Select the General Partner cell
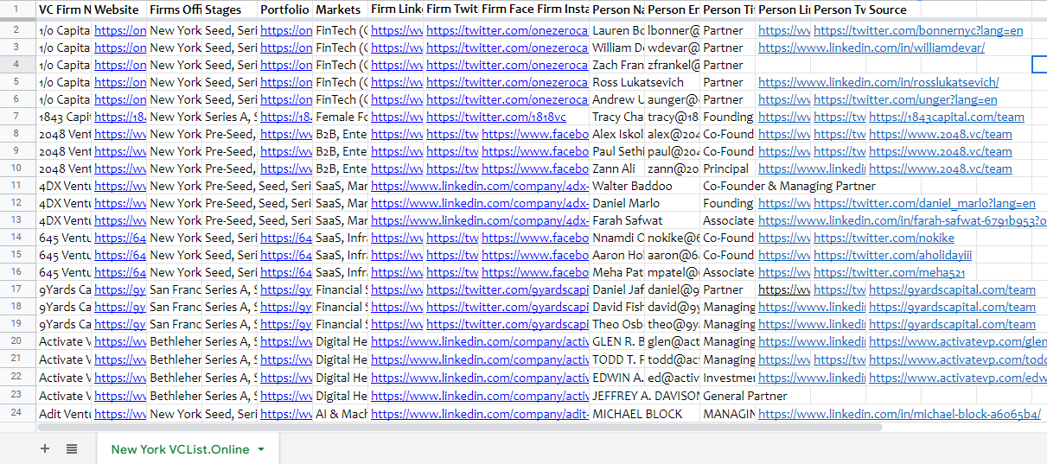This screenshot has height=464, width=1047. 745,396
